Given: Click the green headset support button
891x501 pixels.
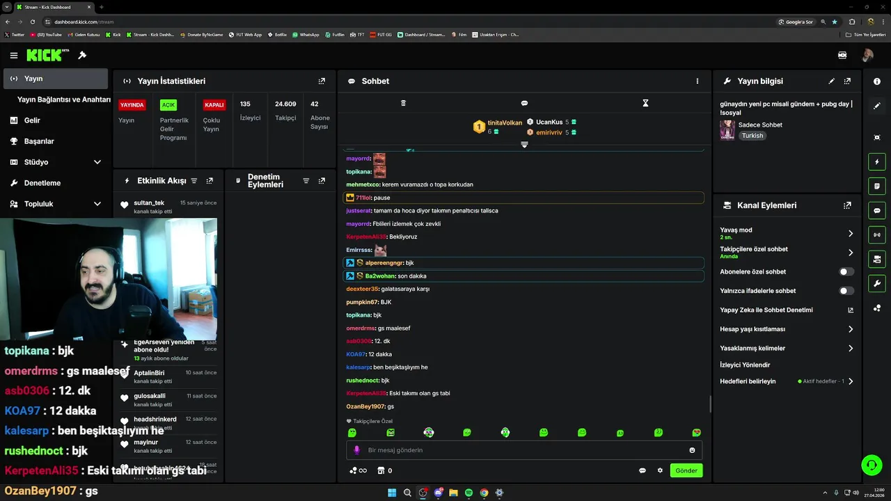Looking at the screenshot, I should click(870, 464).
